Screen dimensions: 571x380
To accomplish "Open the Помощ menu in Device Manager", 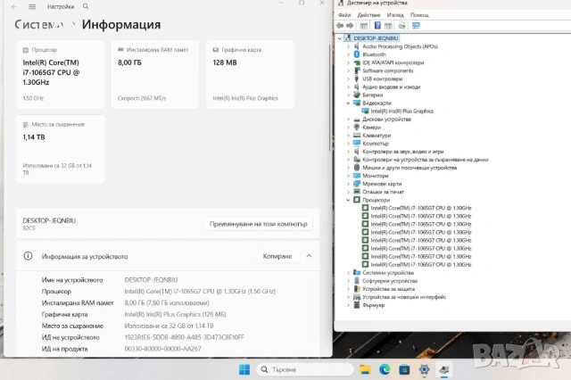I will click(x=419, y=15).
